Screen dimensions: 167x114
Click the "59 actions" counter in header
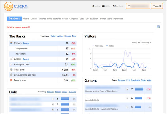click(118, 6)
